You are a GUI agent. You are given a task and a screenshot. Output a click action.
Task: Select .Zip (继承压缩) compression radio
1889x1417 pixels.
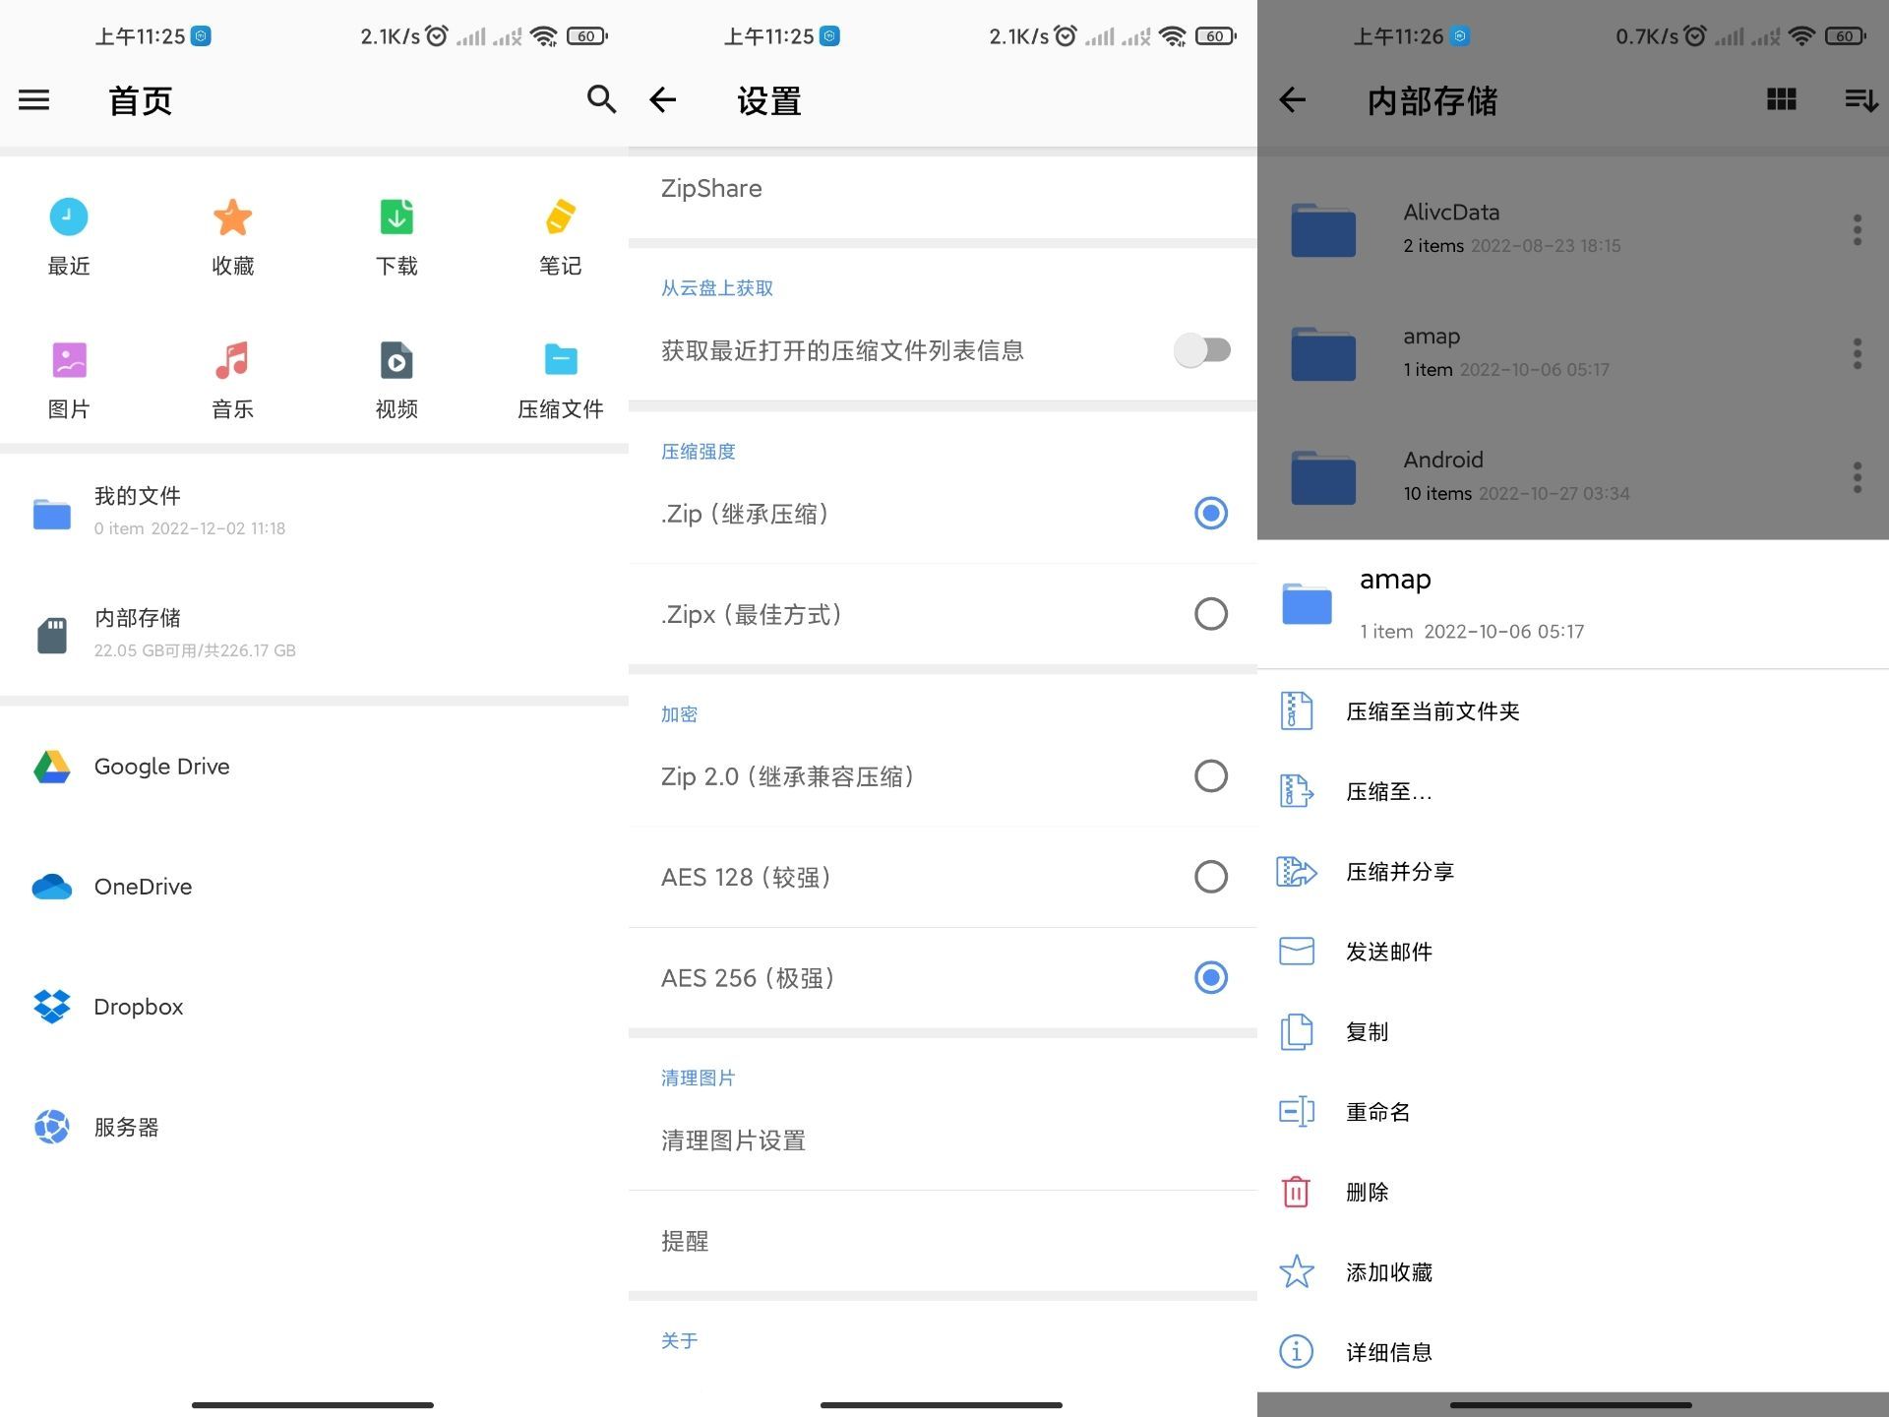[x=1211, y=513]
